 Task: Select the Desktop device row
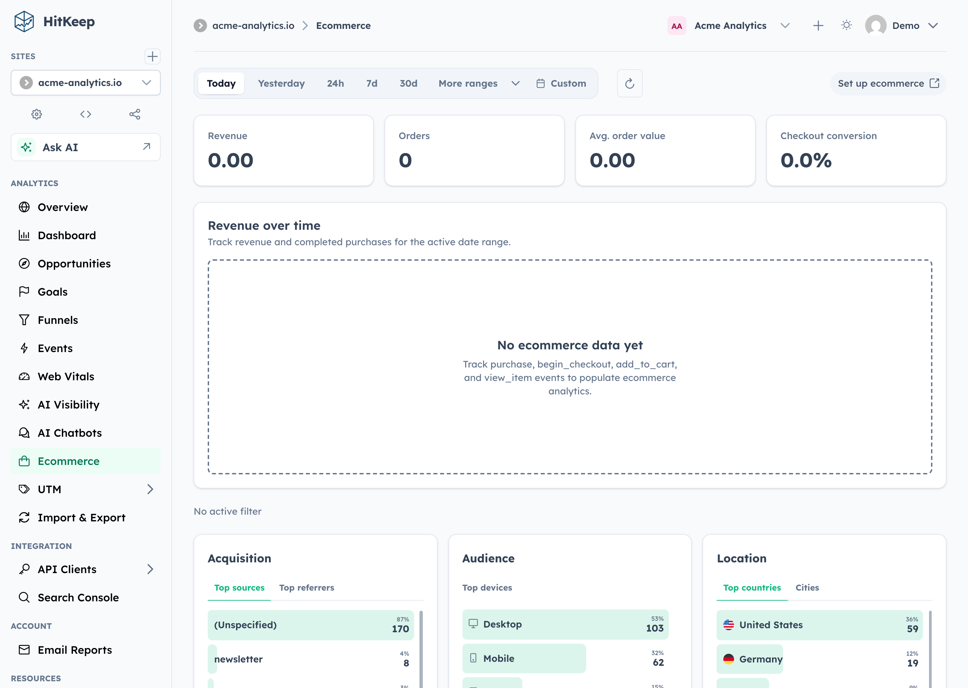click(565, 625)
